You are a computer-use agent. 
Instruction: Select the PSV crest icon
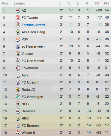[x=18, y=39]
